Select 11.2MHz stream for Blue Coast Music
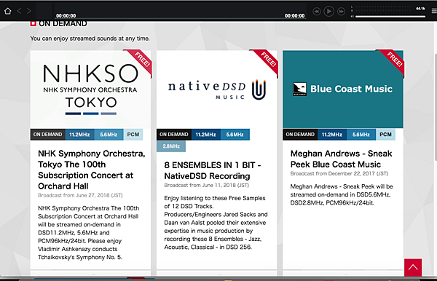Viewport: 437px width, 281px height. click(332, 135)
